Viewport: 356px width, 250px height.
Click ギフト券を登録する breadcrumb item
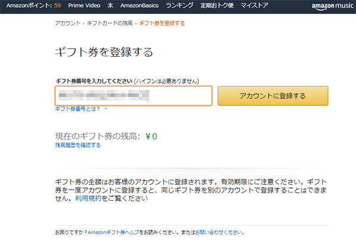(x=161, y=23)
